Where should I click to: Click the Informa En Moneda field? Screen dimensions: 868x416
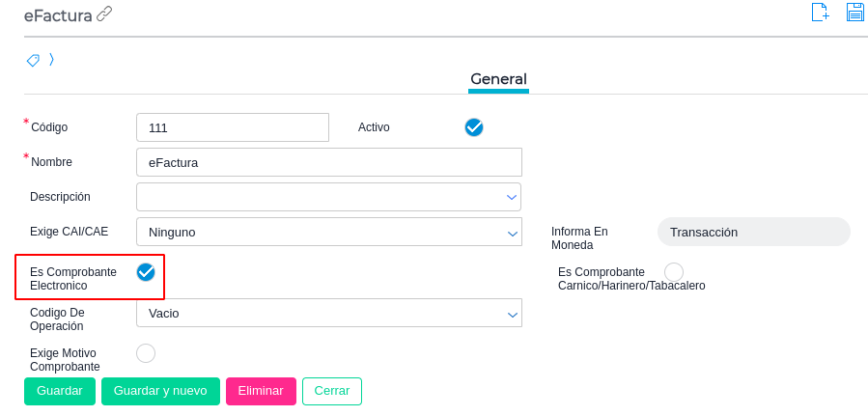[x=753, y=232]
